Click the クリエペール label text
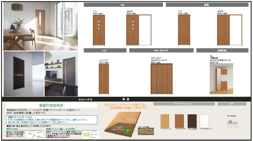 [x=166, y=129]
